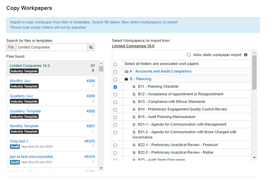This screenshot has width=275, height=180.
Task: Uncheck the B11 - Planning Checklist checkbox
Action: coord(115,87)
